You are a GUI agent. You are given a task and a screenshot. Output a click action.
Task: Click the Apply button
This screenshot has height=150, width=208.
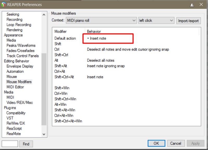click(195, 144)
